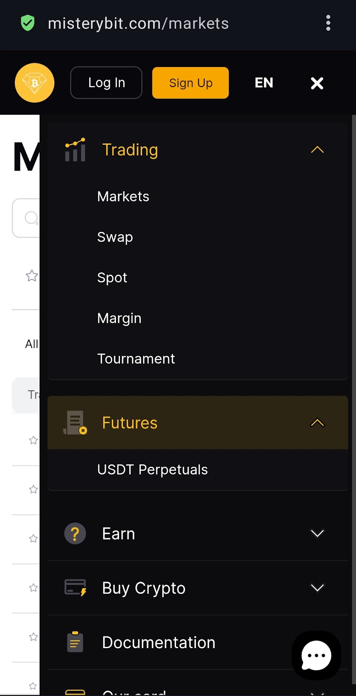Image resolution: width=356 pixels, height=696 pixels.
Task: Click the Futures document icon
Action: [75, 423]
